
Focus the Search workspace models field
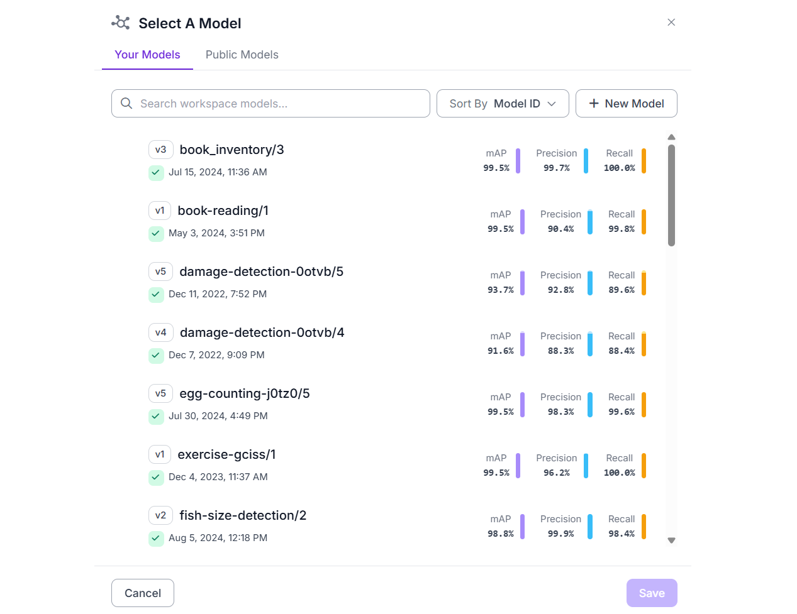[277, 104]
